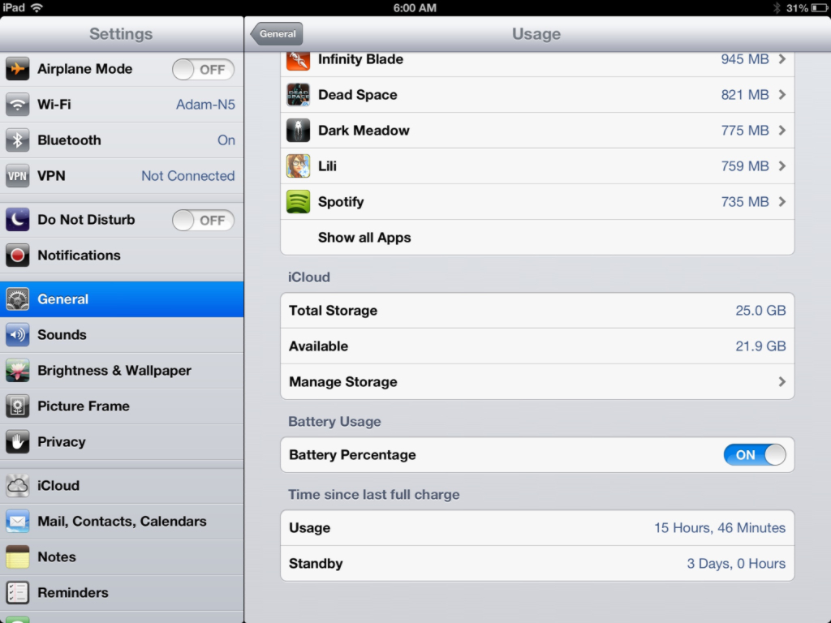Expand Lili details chevron
831x623 pixels.
pos(782,165)
